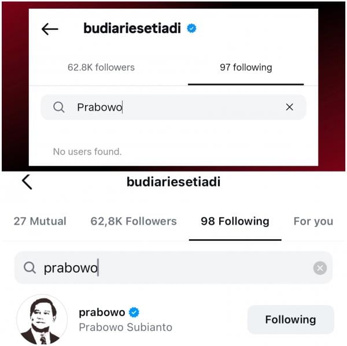Image resolution: width=347 pixels, height=346 pixels.
Task: Click the magnifier icon in upper search bar
Action: click(x=58, y=107)
